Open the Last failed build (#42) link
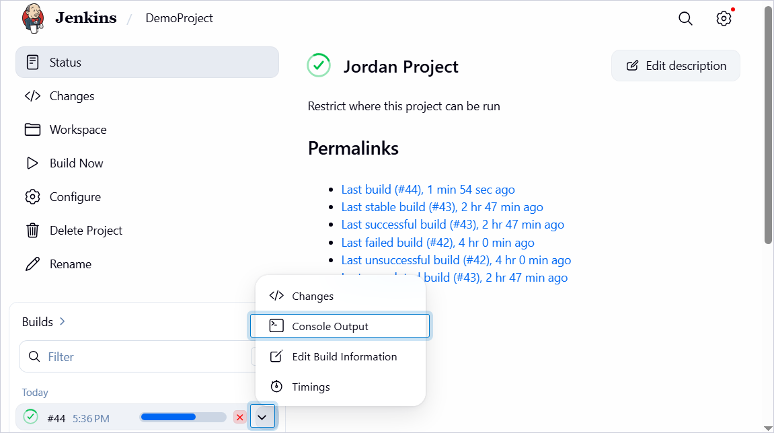The height and width of the screenshot is (433, 774). point(438,243)
